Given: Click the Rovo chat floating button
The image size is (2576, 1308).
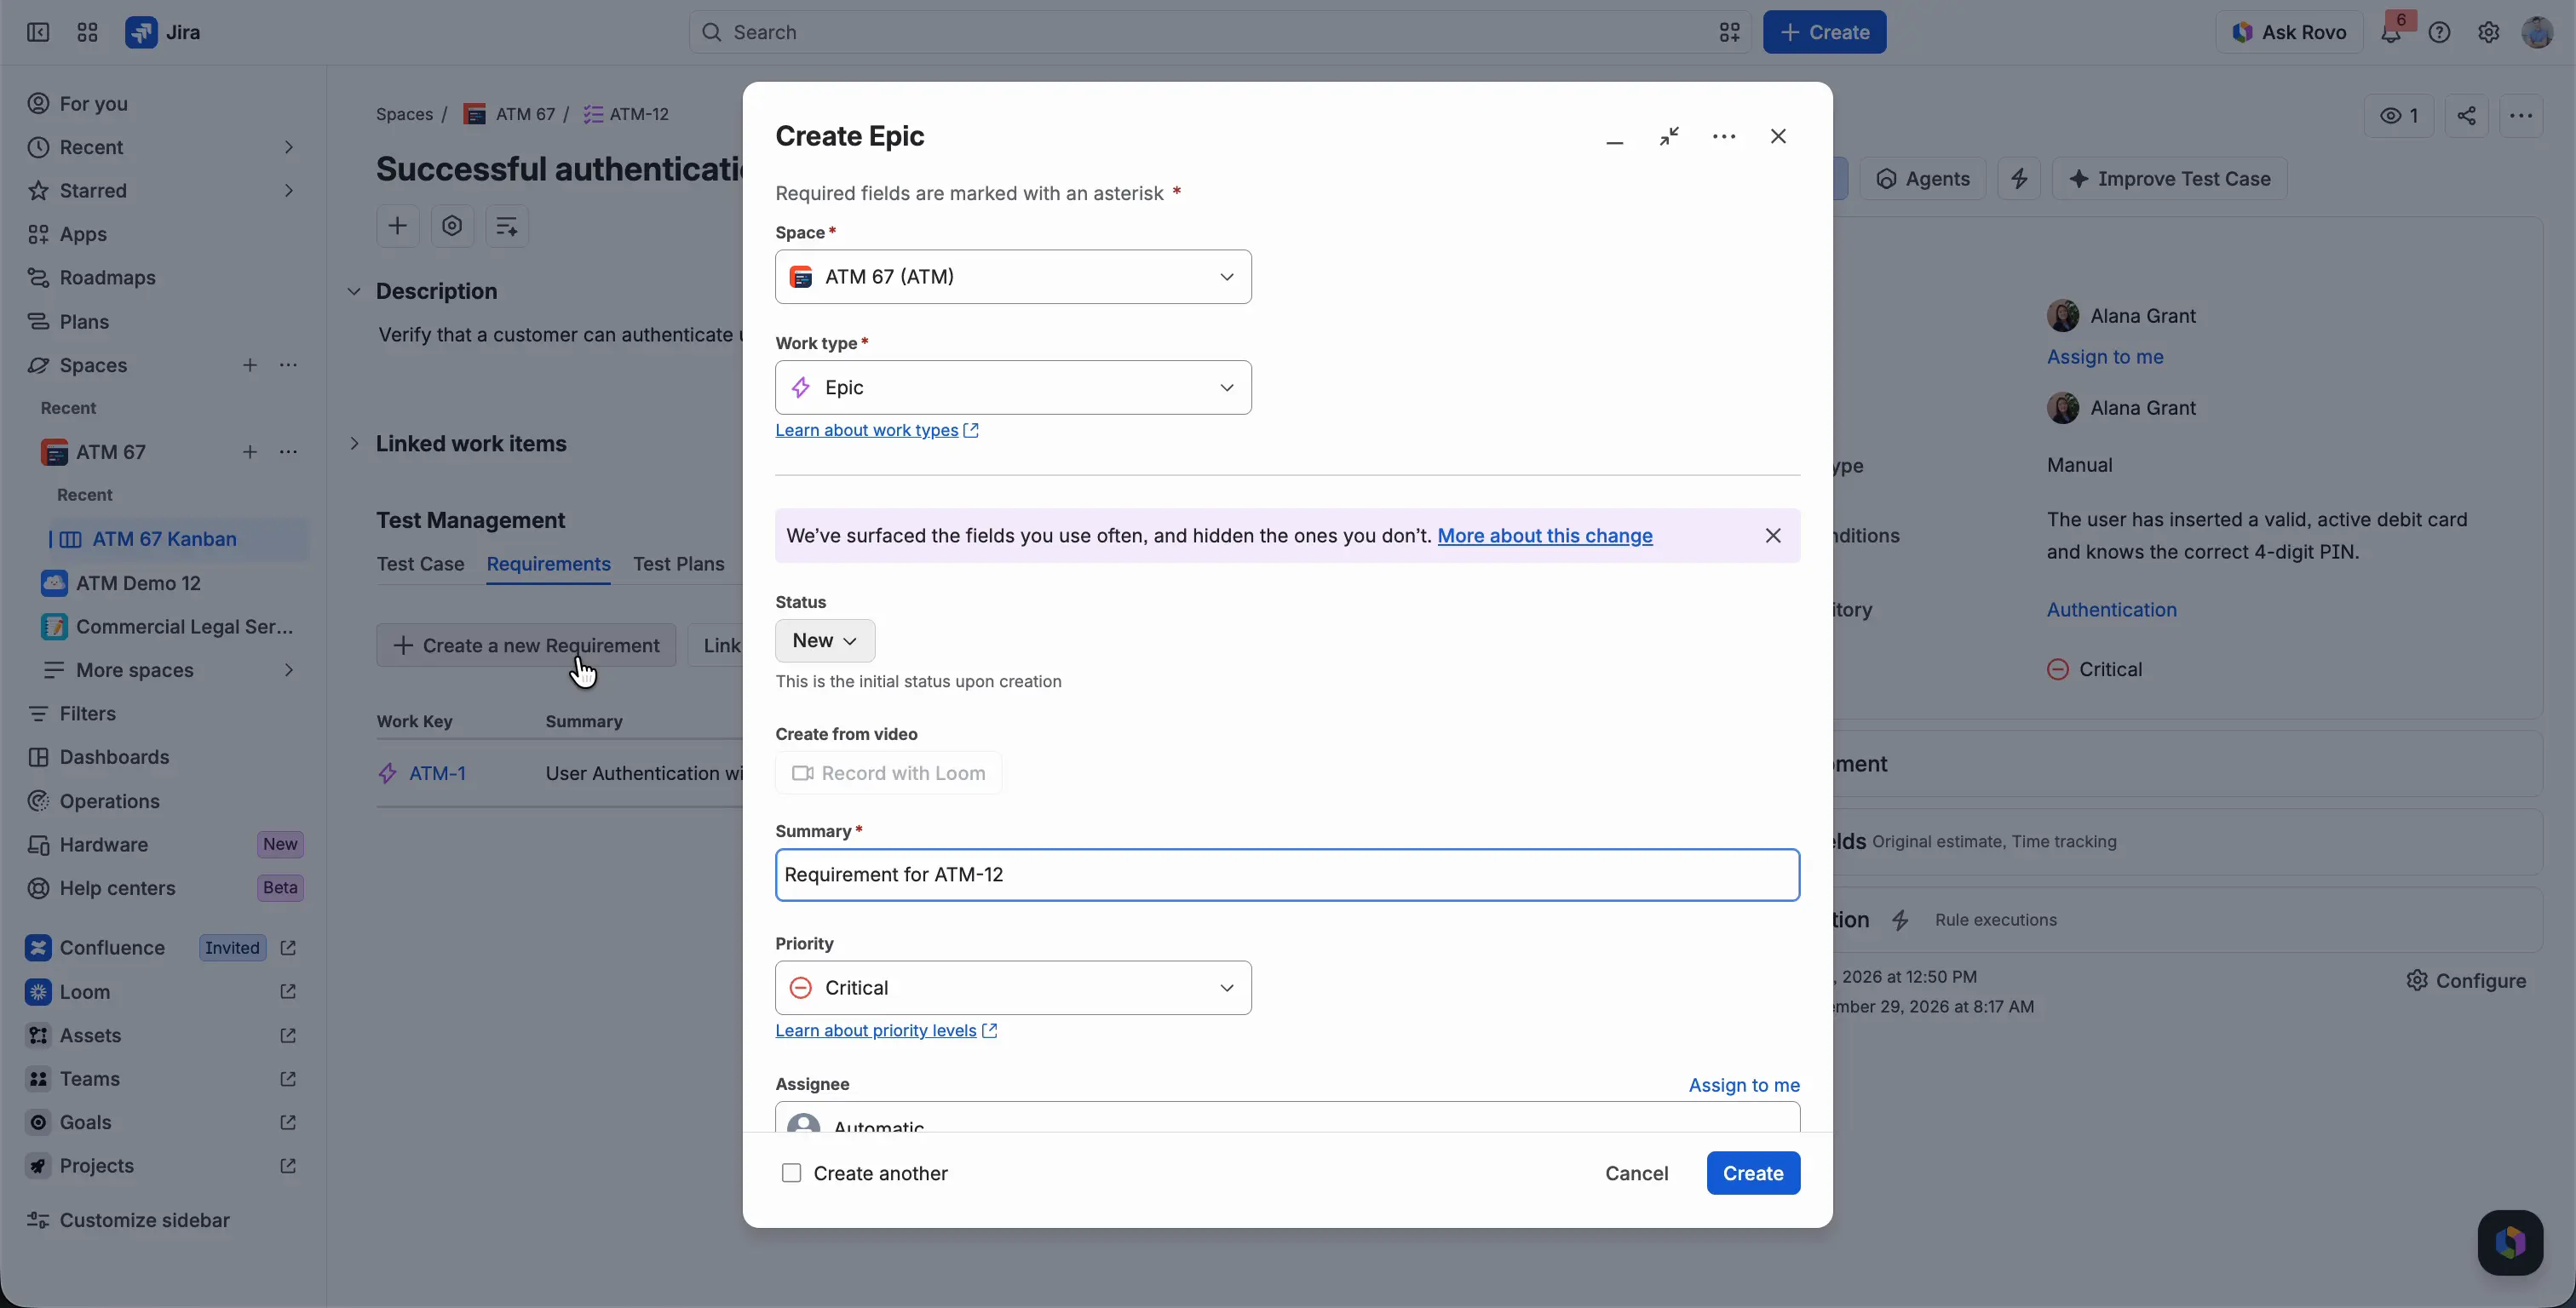Looking at the screenshot, I should [2510, 1243].
